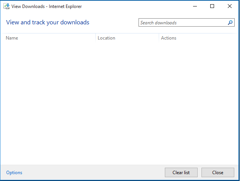Click the View Downloads title bar icon

point(6,6)
